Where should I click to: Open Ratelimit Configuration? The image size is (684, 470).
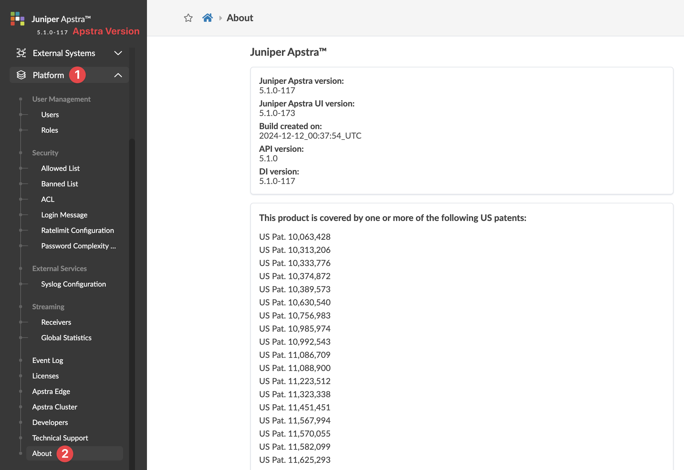point(77,230)
